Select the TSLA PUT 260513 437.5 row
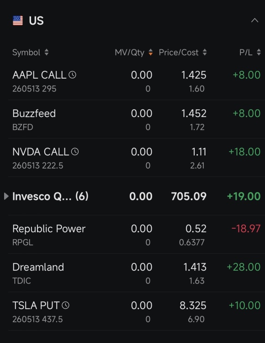 (x=136, y=311)
